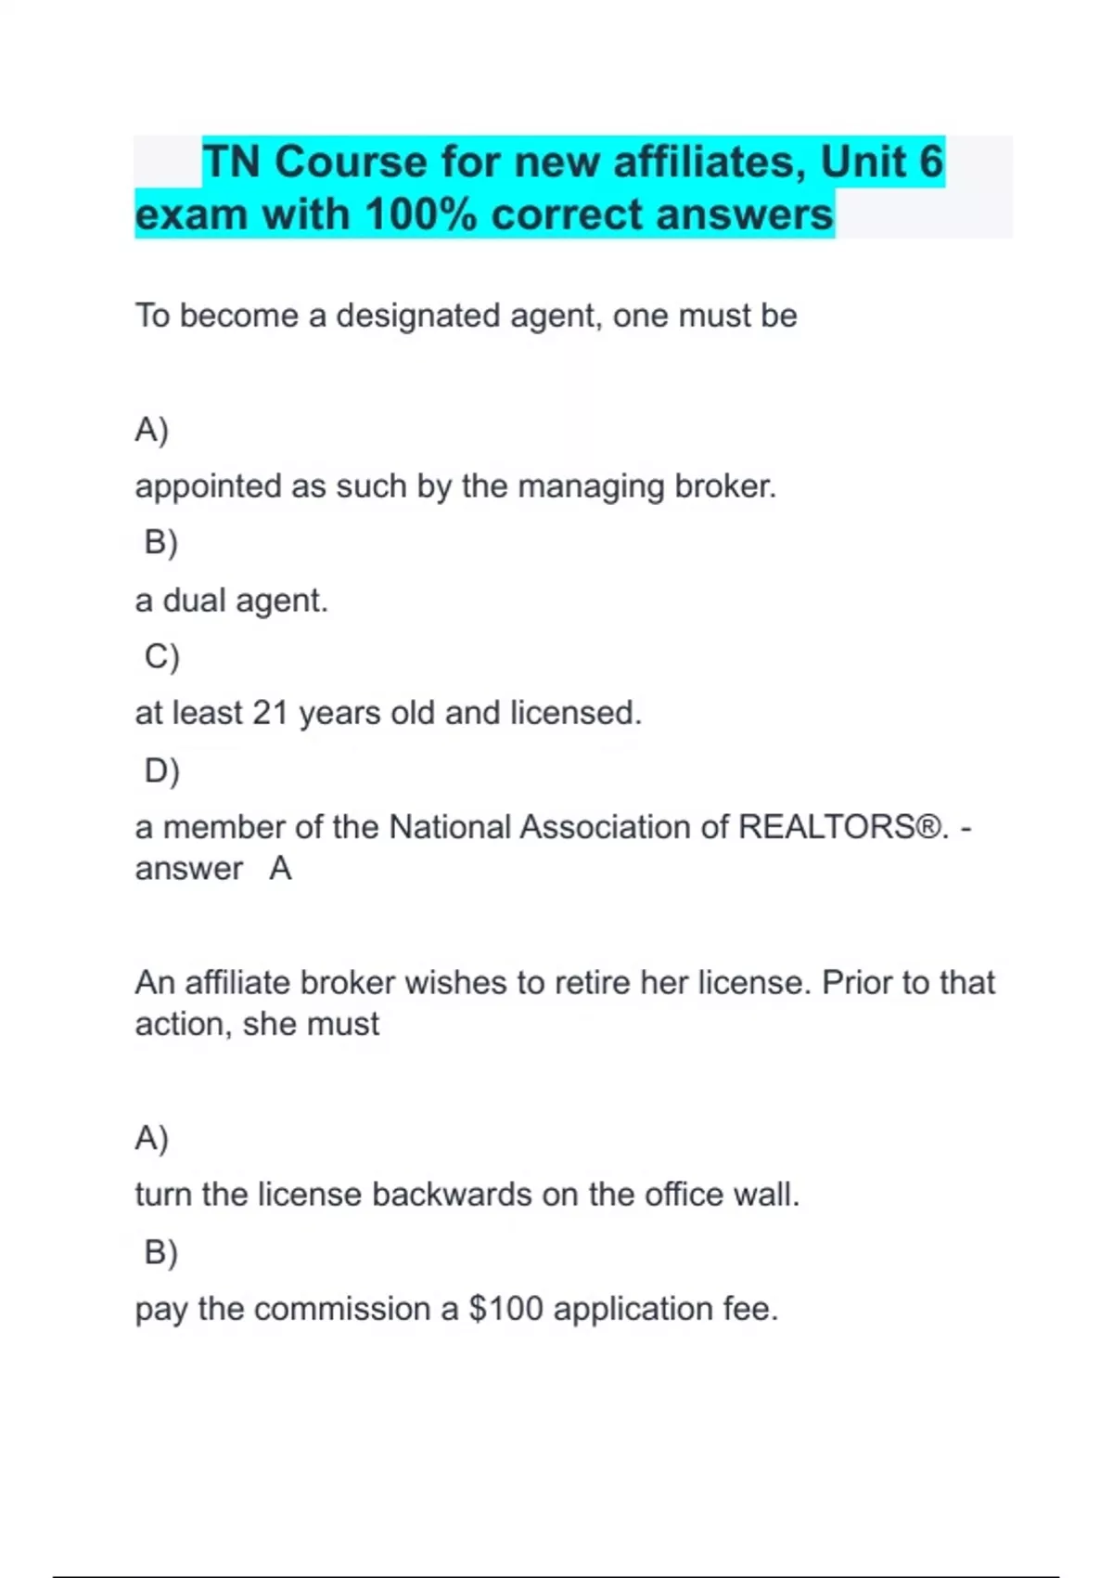1113x1578 pixels.
Task: Click the question "To become a designated agent"
Action: [466, 316]
